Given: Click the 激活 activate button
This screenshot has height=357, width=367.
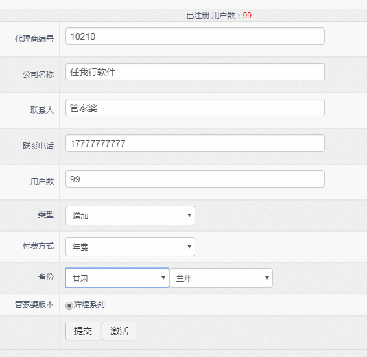Looking at the screenshot, I should (x=119, y=331).
